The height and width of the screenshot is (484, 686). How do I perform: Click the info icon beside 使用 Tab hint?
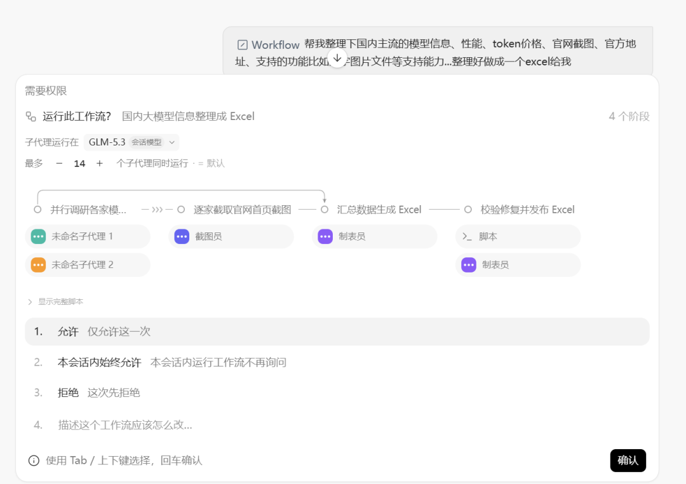click(34, 460)
